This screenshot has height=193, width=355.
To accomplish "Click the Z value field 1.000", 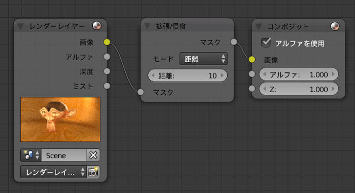I will pos(299,89).
